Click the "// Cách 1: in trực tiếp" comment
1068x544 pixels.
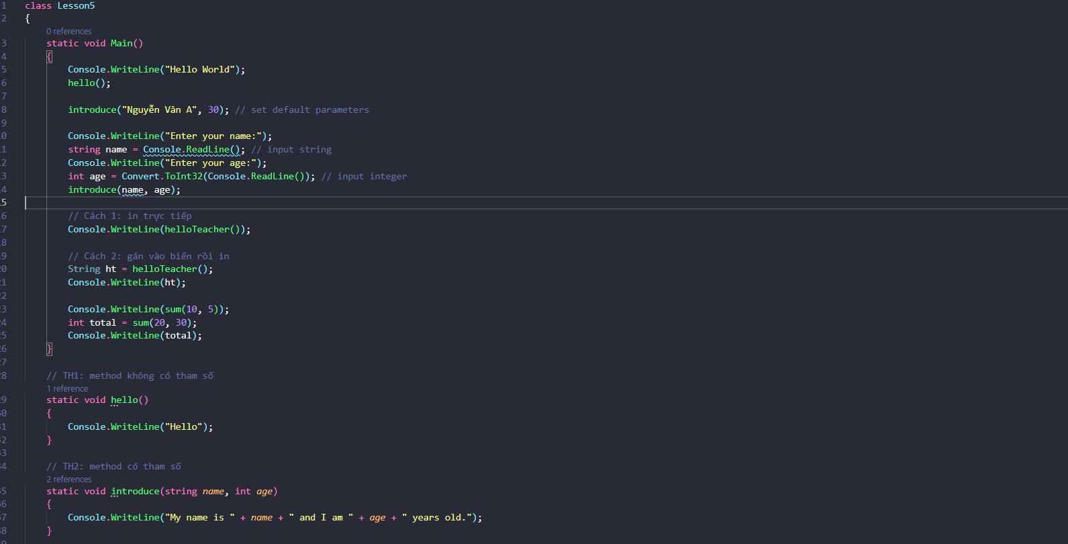click(x=130, y=216)
